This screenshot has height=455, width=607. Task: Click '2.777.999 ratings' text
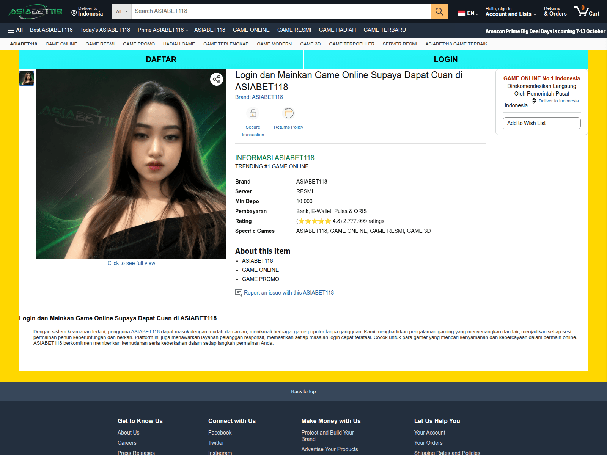363,221
